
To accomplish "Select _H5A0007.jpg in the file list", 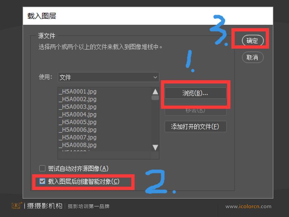I will tap(78, 137).
